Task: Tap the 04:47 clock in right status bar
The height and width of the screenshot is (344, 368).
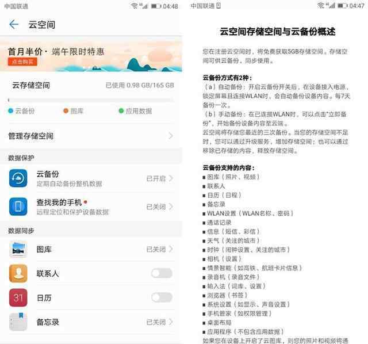Action: pos(356,6)
